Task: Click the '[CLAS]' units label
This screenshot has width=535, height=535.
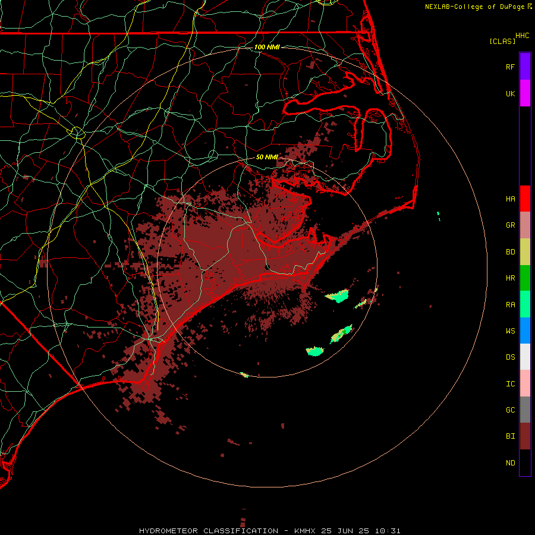Action: coord(502,41)
